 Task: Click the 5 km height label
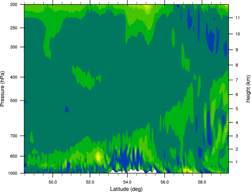[237, 109]
